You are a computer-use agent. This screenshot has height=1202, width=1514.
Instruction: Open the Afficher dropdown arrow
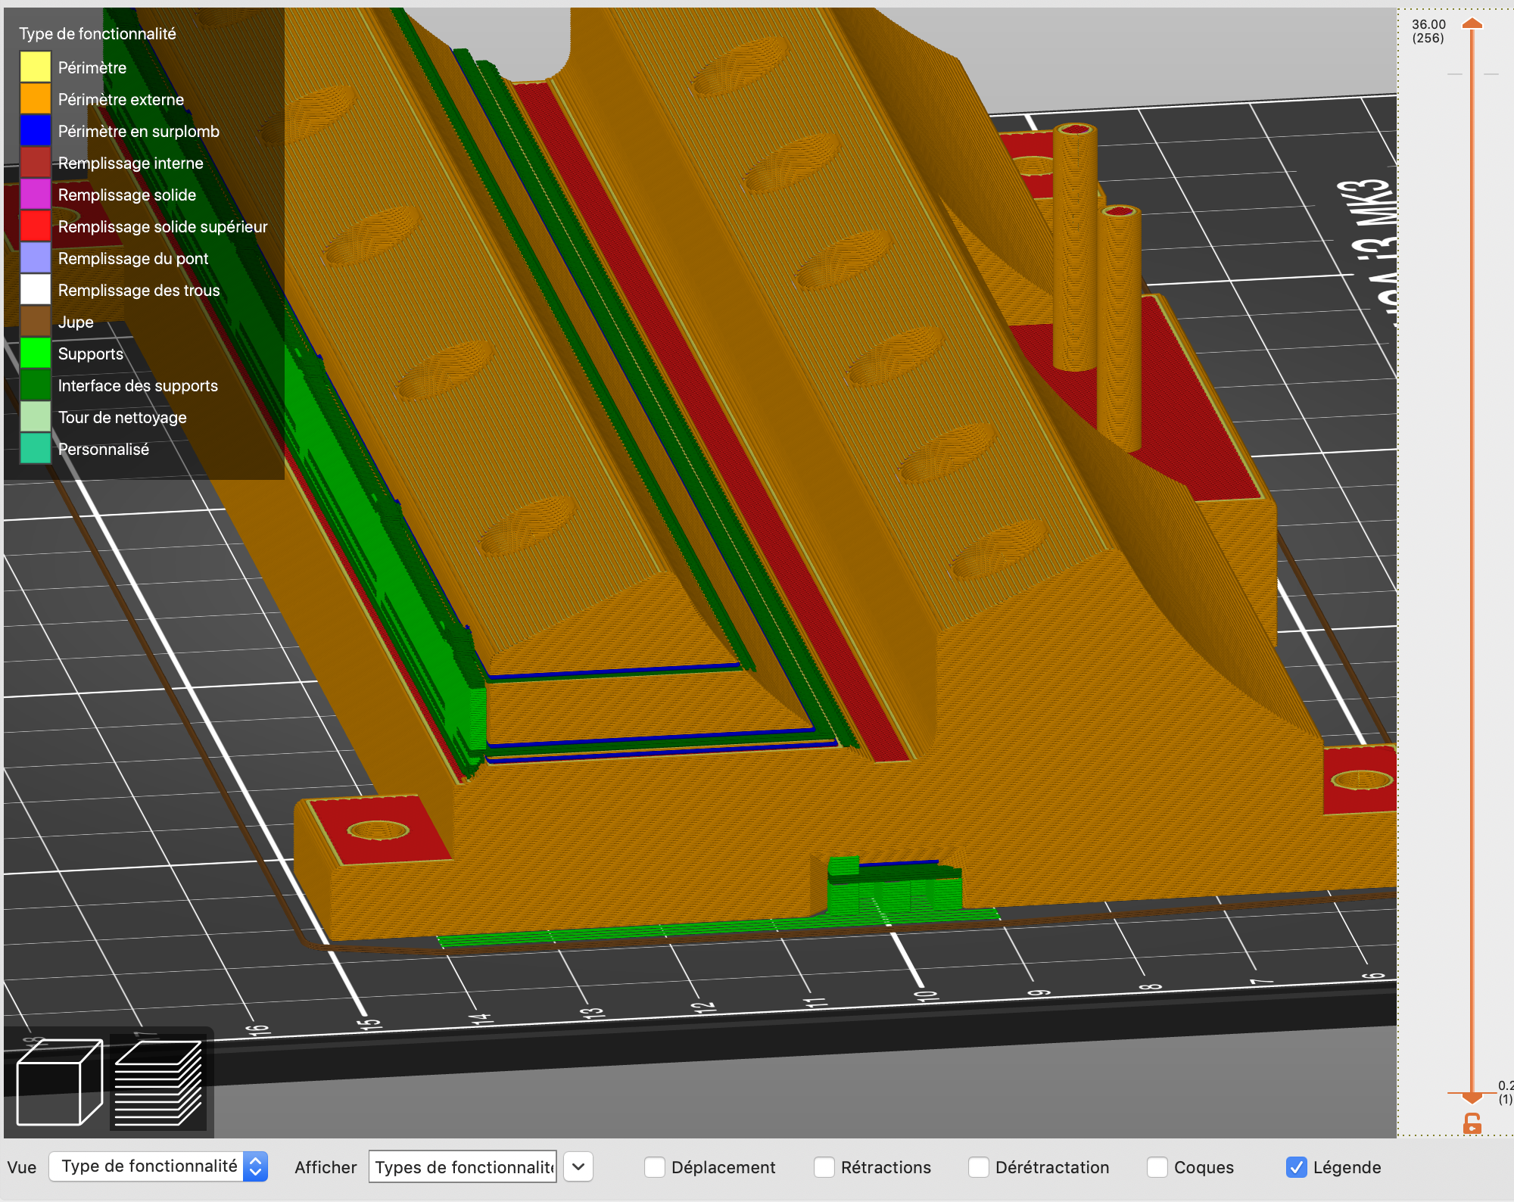[578, 1166]
